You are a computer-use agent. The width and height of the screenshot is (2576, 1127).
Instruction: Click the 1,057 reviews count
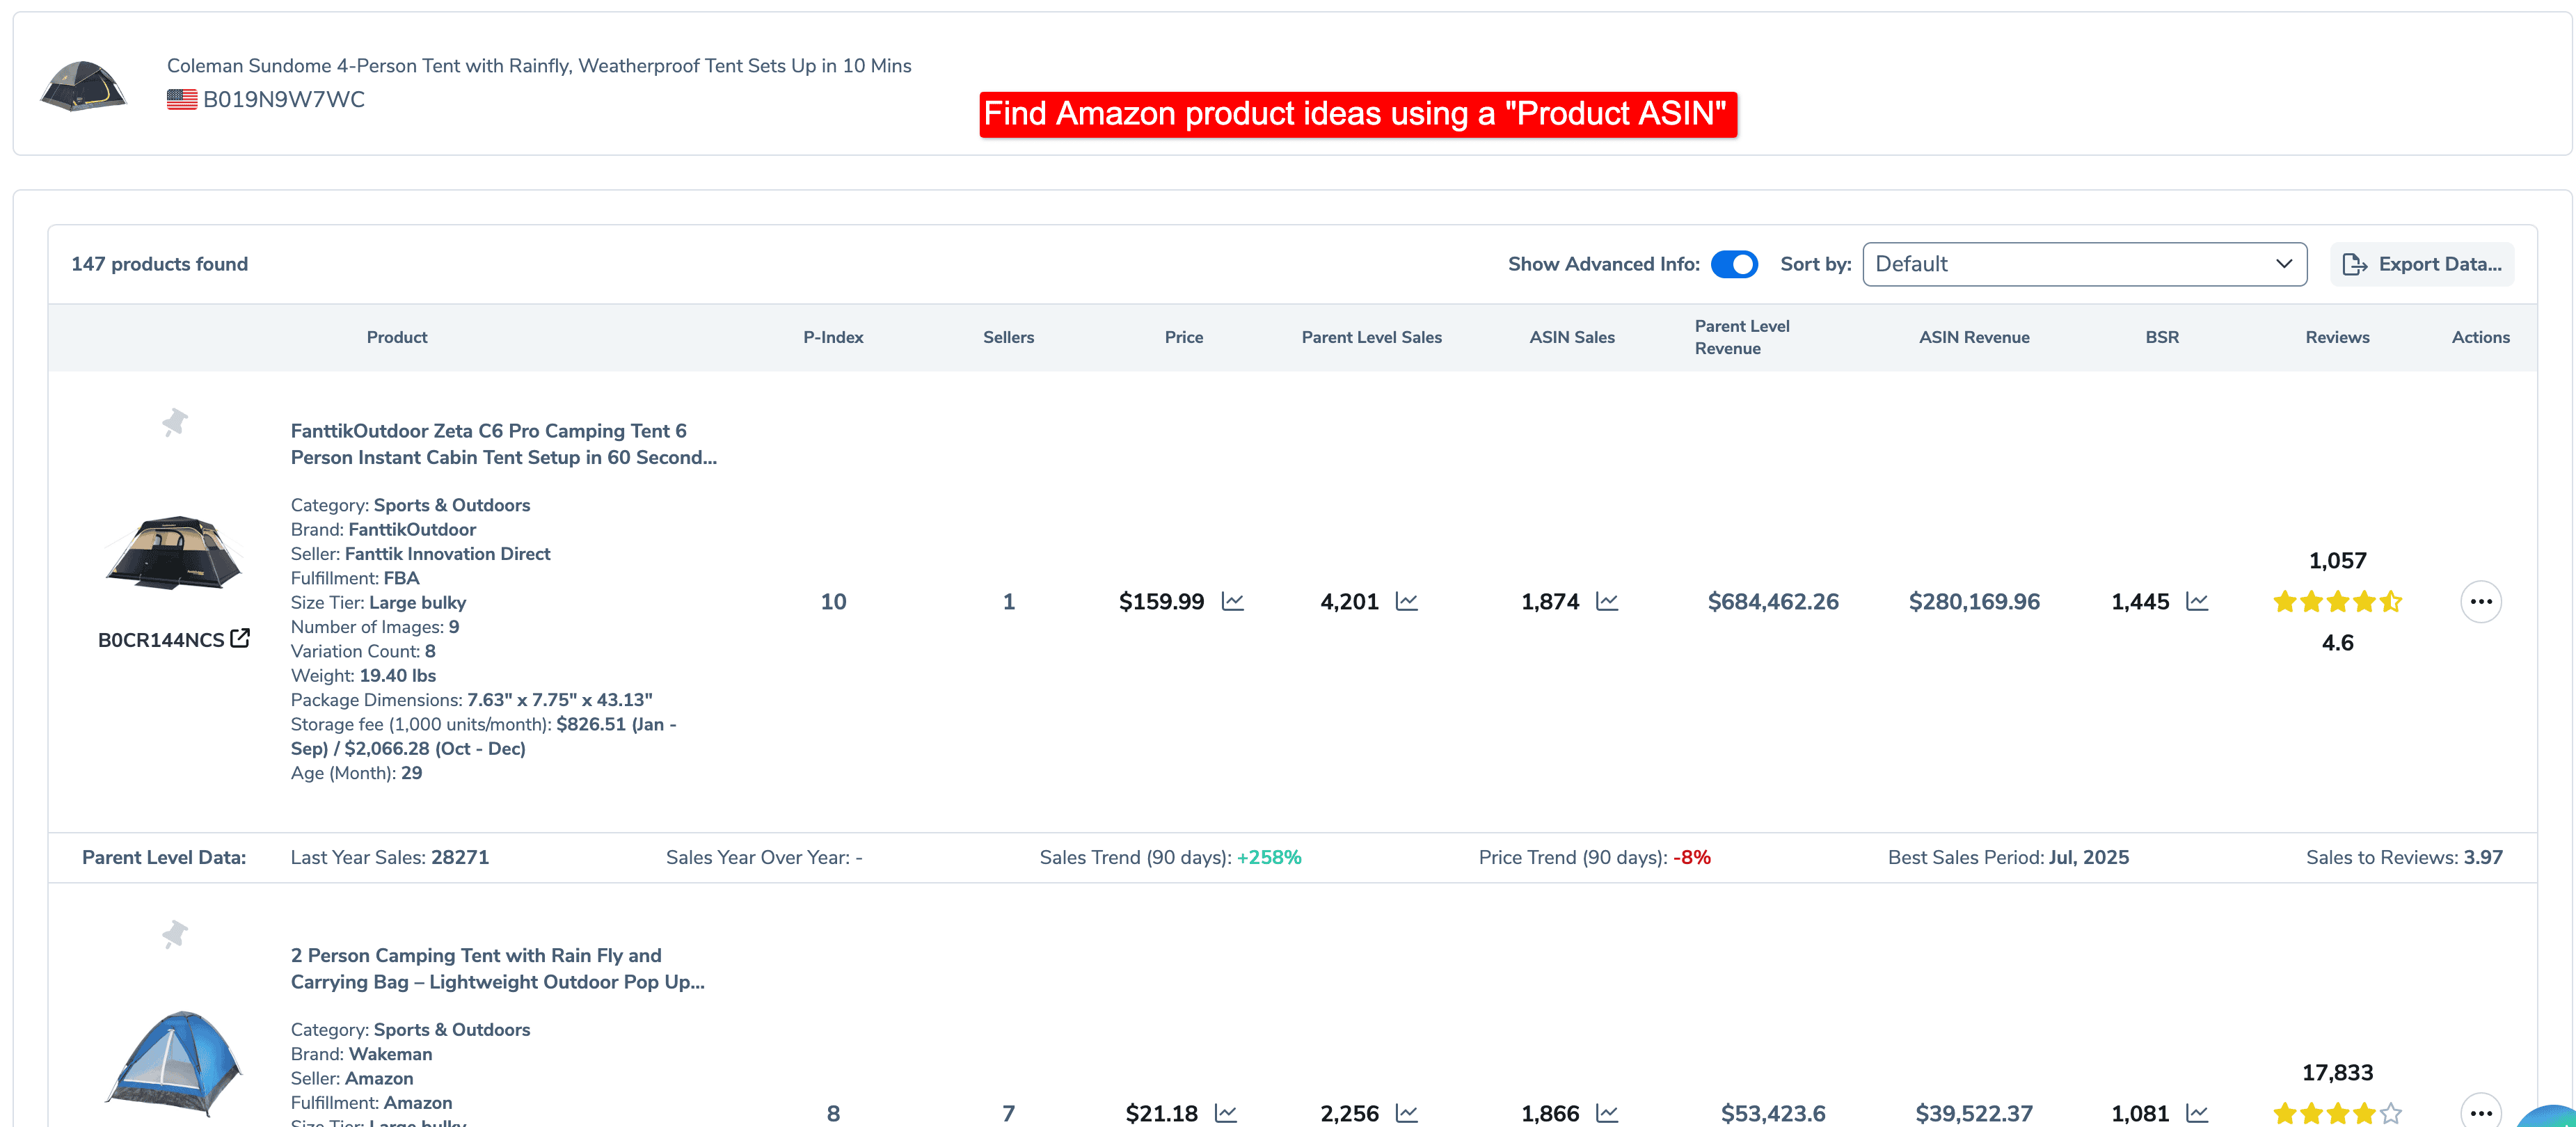(2337, 560)
